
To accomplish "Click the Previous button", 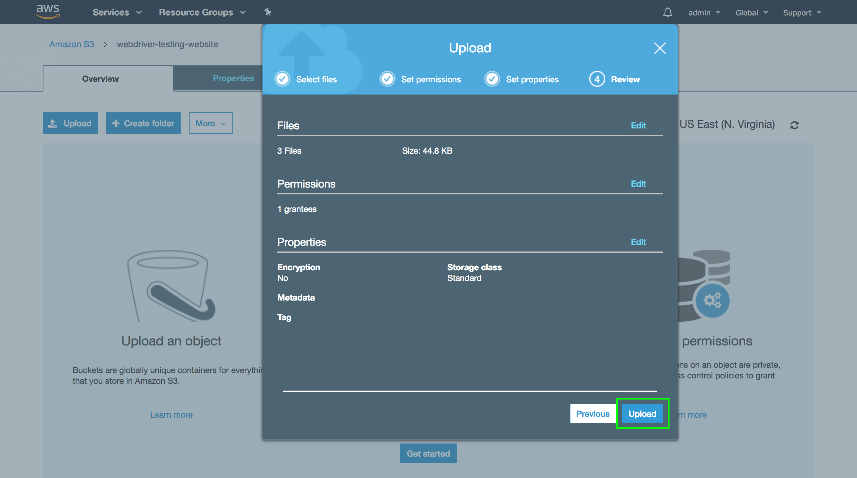I will pyautogui.click(x=592, y=413).
